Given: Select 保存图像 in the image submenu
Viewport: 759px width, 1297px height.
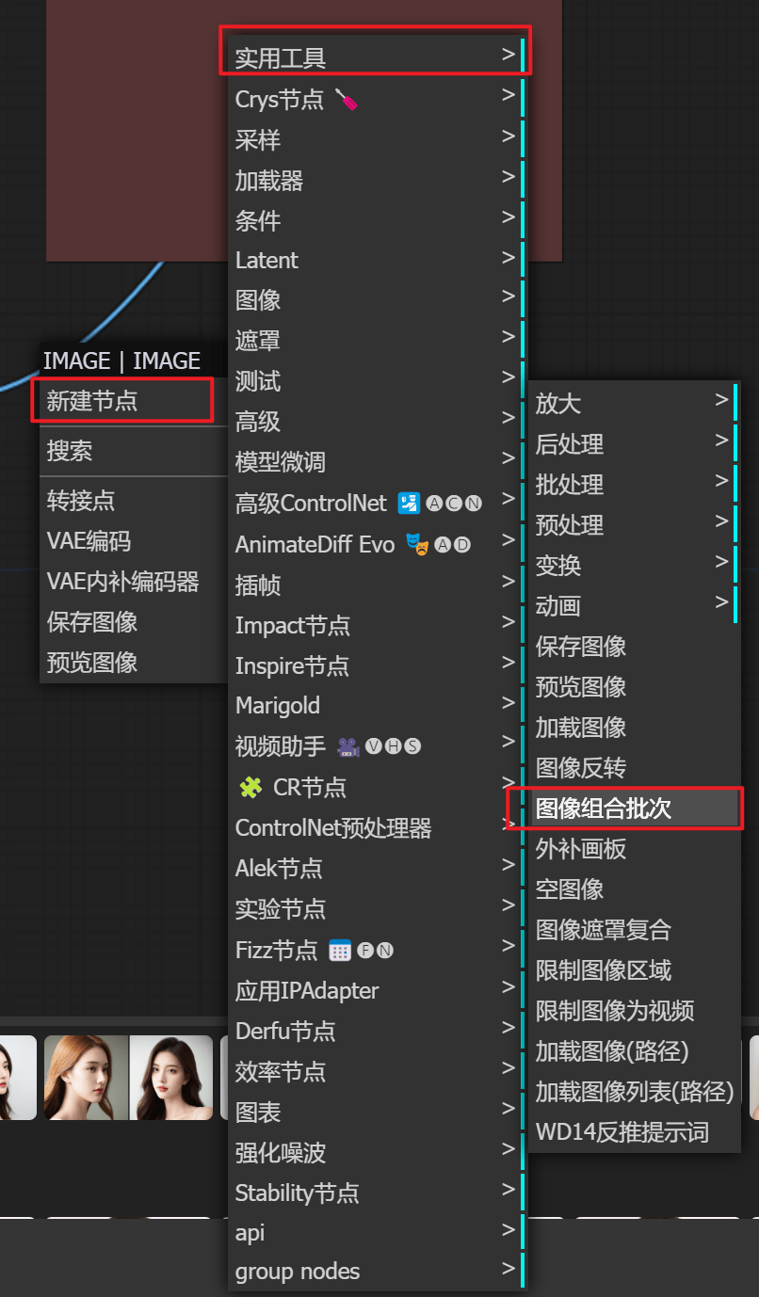Looking at the screenshot, I should [x=634, y=646].
